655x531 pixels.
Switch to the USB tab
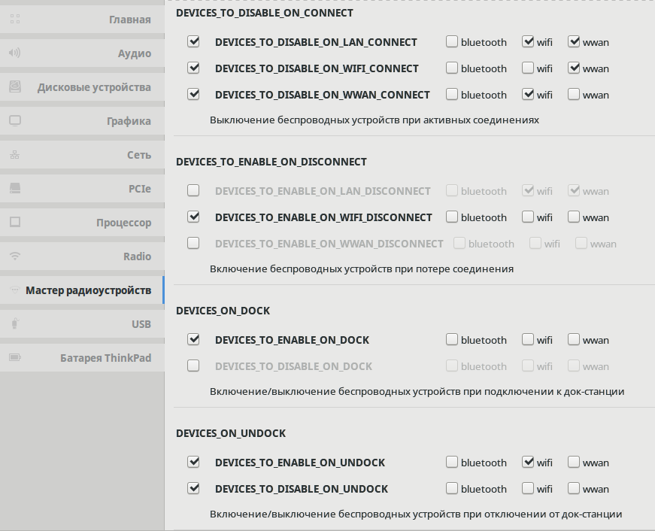point(82,323)
